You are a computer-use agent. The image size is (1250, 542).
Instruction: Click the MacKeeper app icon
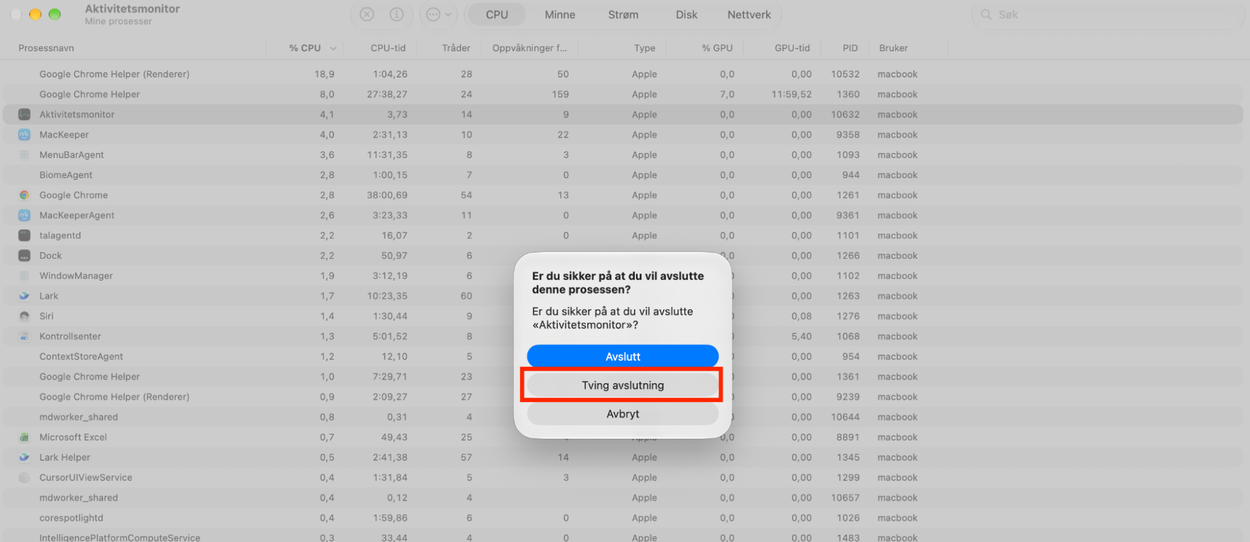click(24, 134)
